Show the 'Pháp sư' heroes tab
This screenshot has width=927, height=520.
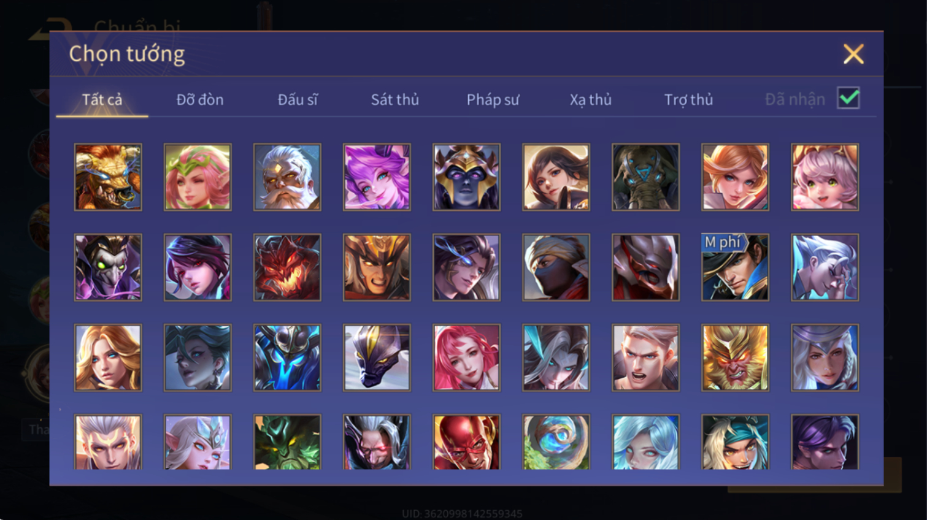point(493,99)
